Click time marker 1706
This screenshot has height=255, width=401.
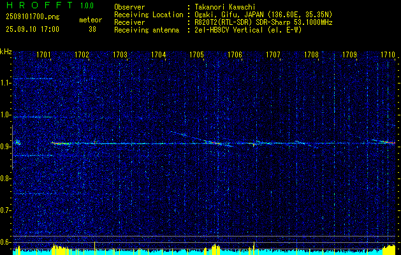click(235, 54)
